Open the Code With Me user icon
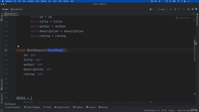The image size is (199, 112). [x=151, y=9]
